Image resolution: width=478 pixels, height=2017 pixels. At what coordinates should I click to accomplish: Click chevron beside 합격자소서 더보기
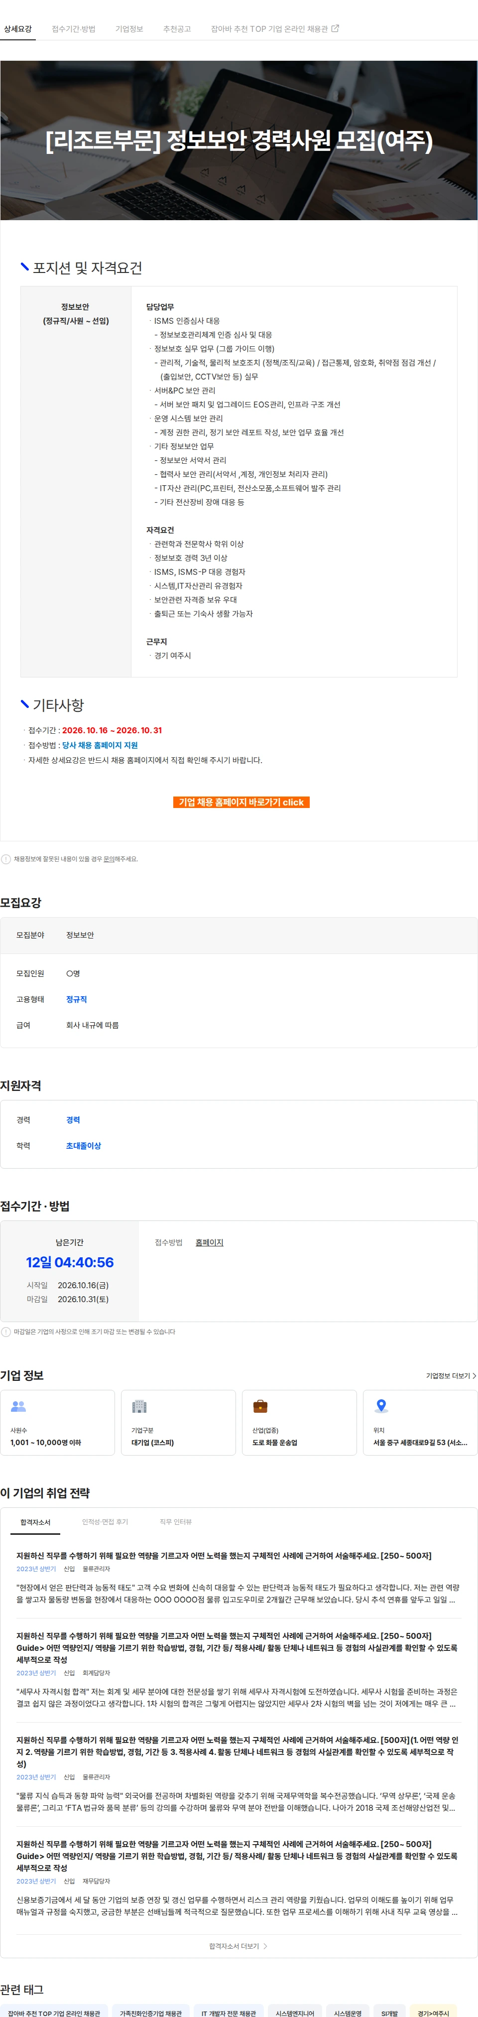tap(265, 1946)
